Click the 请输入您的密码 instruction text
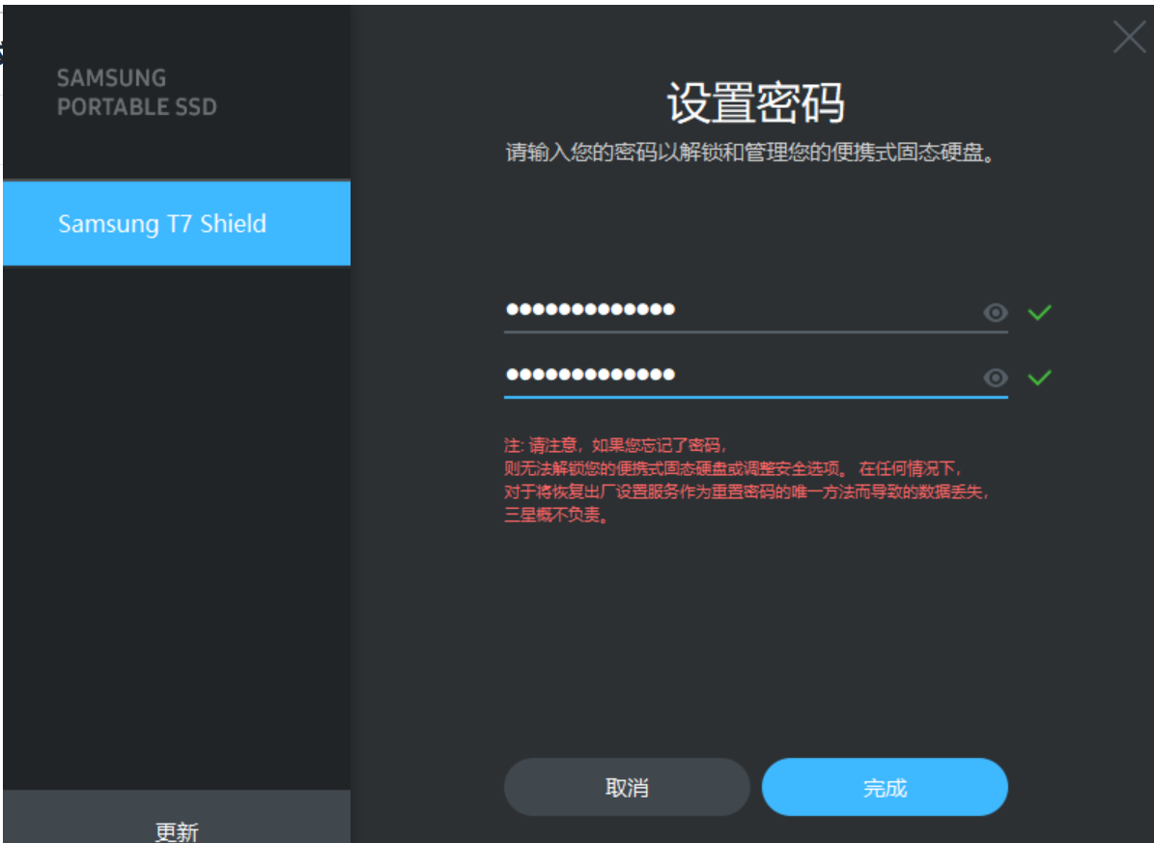1154x843 pixels. click(750, 153)
